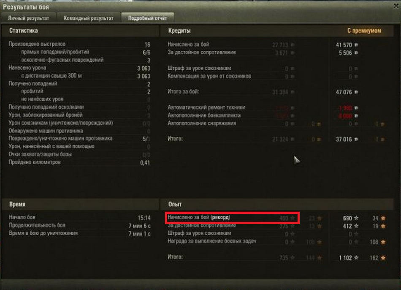
Task: Click credits icon next to 37 016 final total
Action: (x=356, y=140)
